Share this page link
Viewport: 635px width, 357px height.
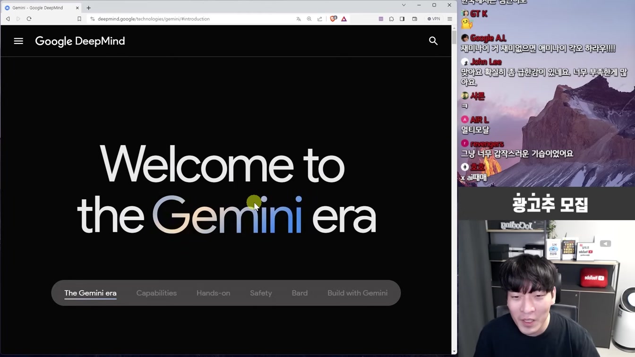(x=320, y=19)
